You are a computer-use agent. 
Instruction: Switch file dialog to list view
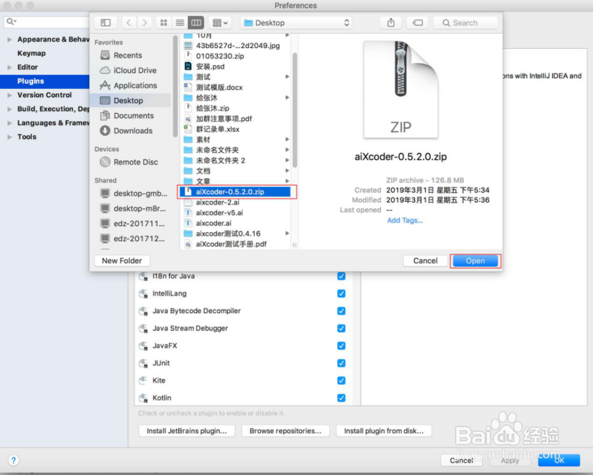[x=180, y=23]
